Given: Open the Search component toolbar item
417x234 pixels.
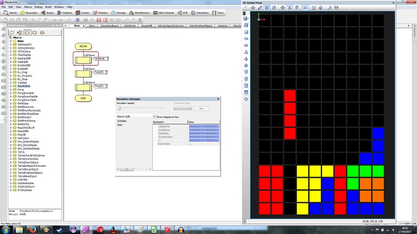Looking at the screenshot, I should 10,12.
